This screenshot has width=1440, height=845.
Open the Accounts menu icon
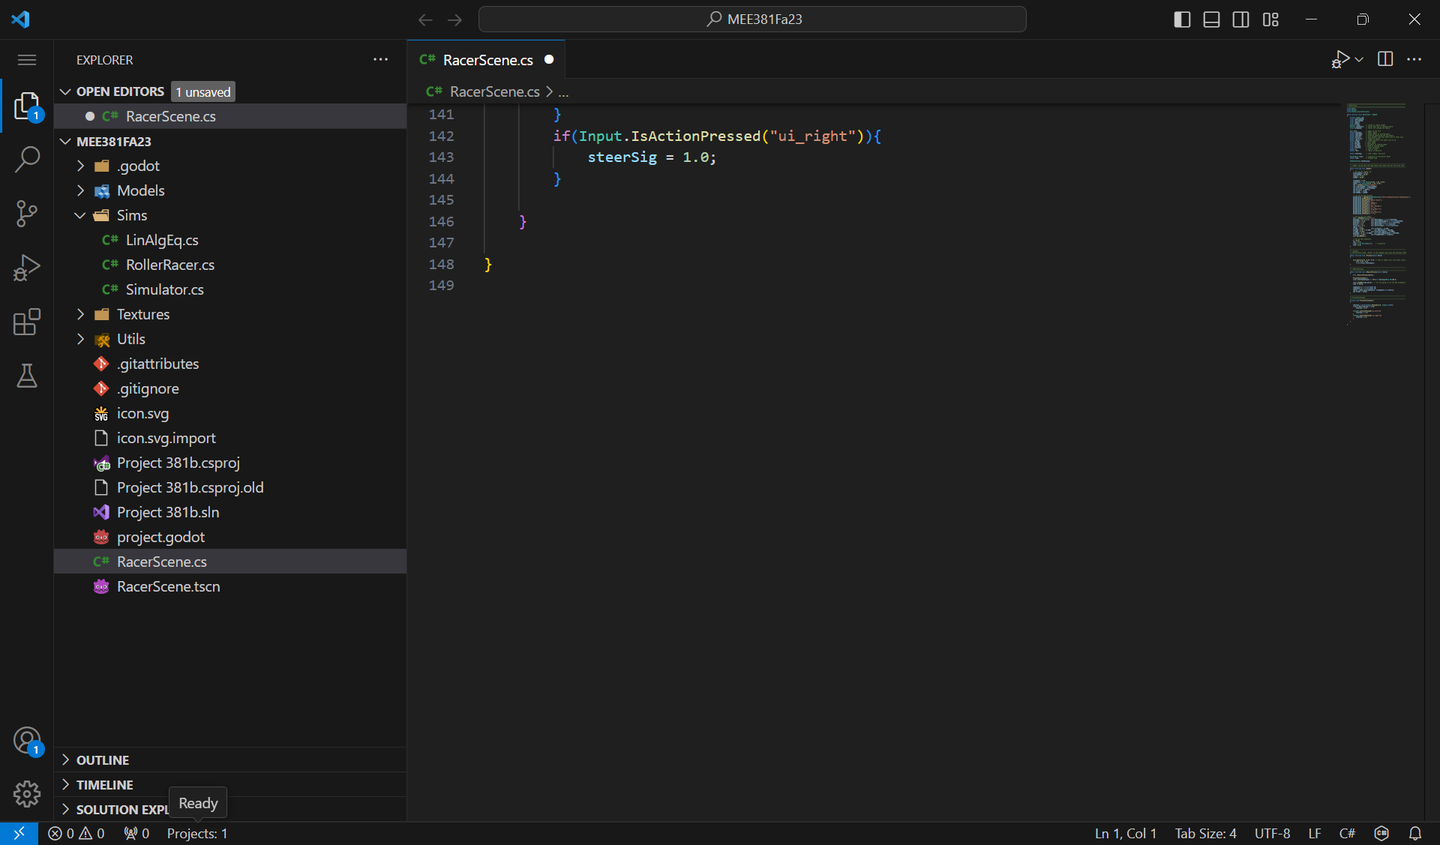point(27,741)
